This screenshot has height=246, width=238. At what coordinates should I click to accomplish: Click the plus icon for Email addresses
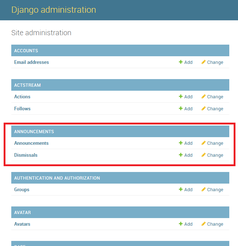coord(181,62)
